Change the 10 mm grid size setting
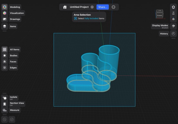The width and height of the screenshot is (178, 124). click(x=173, y=13)
